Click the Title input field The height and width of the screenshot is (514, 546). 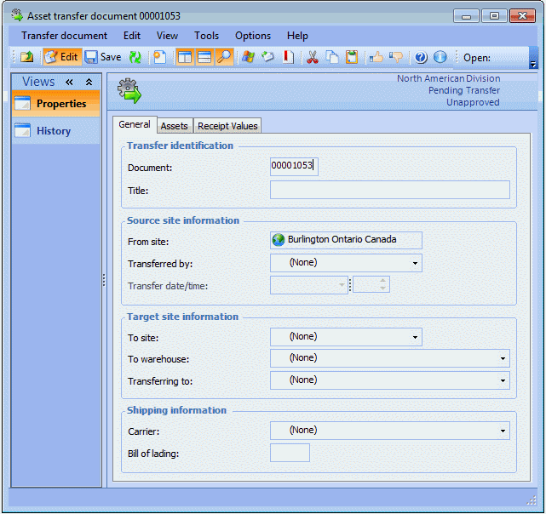[389, 190]
